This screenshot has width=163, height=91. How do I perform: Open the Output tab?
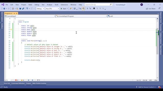(x=28, y=83)
